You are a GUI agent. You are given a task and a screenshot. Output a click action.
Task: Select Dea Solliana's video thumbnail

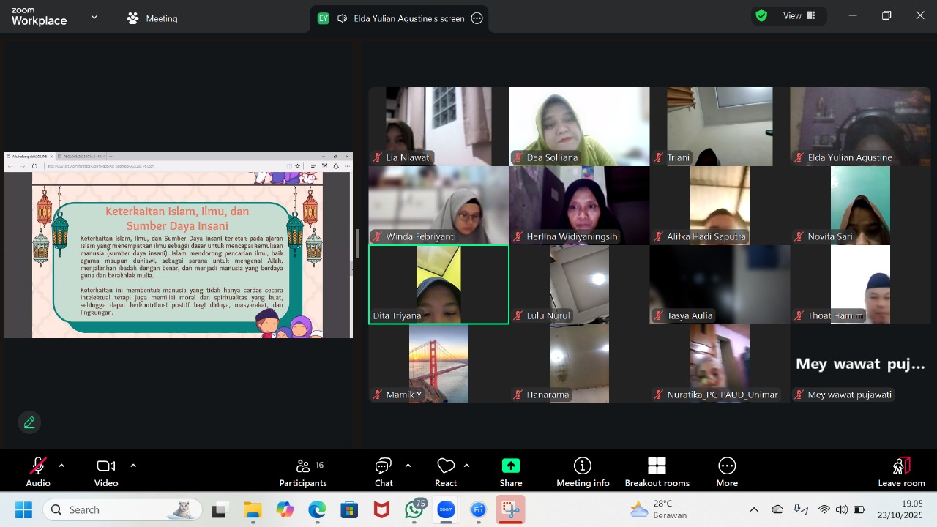click(x=579, y=126)
